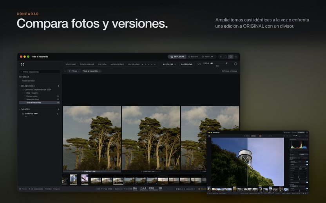326x203 pixels.
Task: Open Orden de la colección sort dropdown
Action: (185, 189)
